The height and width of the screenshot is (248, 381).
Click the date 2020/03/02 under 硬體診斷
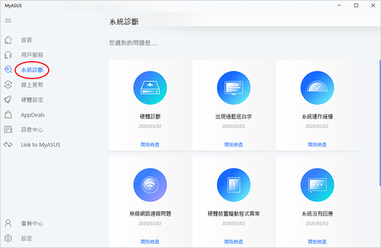pyautogui.click(x=150, y=126)
